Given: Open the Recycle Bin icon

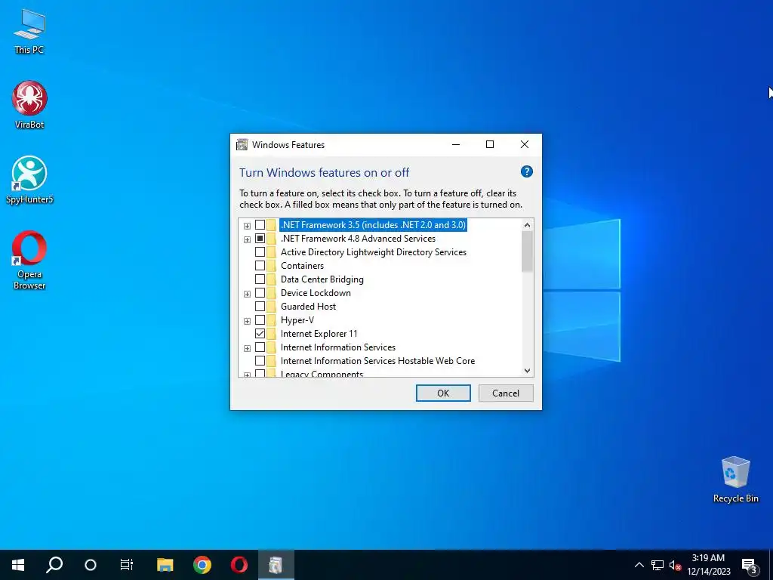Looking at the screenshot, I should pos(735,480).
